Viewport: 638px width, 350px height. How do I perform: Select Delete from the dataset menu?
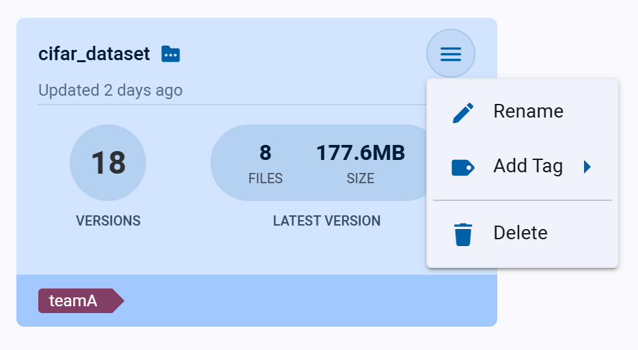pos(520,233)
